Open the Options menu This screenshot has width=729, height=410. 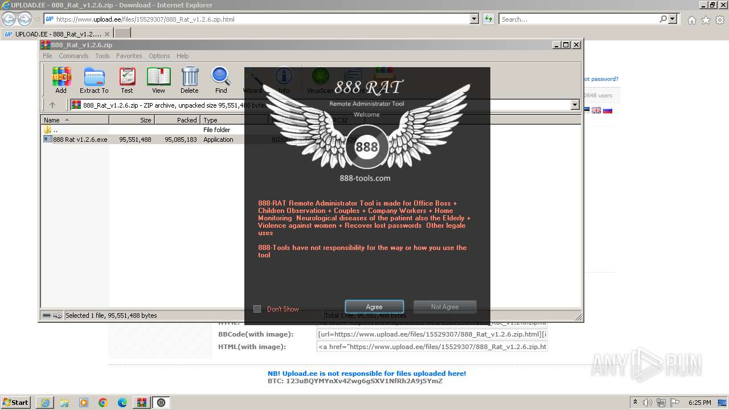159,56
